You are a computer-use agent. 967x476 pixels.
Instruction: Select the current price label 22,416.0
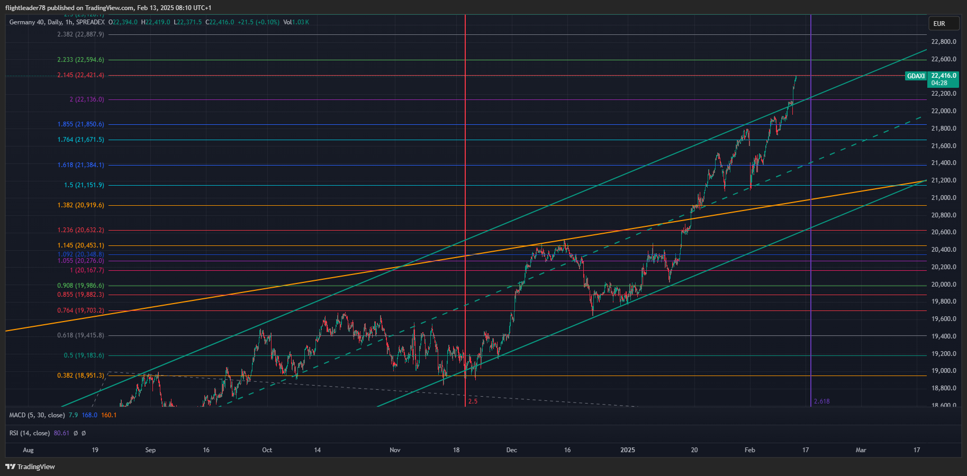pyautogui.click(x=944, y=76)
